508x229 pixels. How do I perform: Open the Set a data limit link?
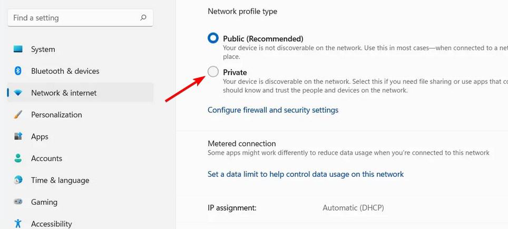(306, 174)
